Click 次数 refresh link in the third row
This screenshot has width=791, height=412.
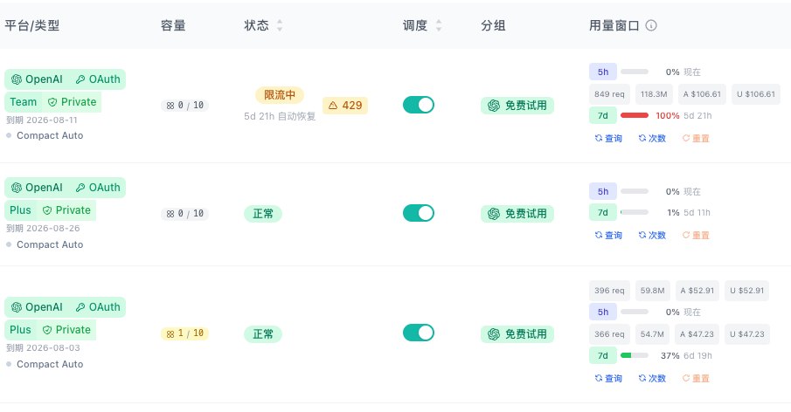point(652,378)
